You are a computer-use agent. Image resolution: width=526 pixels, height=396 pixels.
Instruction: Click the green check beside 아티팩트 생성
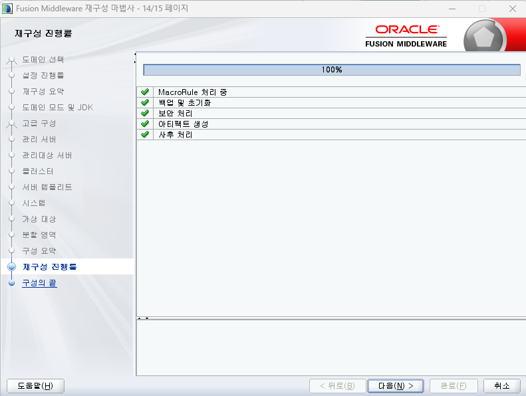click(145, 124)
